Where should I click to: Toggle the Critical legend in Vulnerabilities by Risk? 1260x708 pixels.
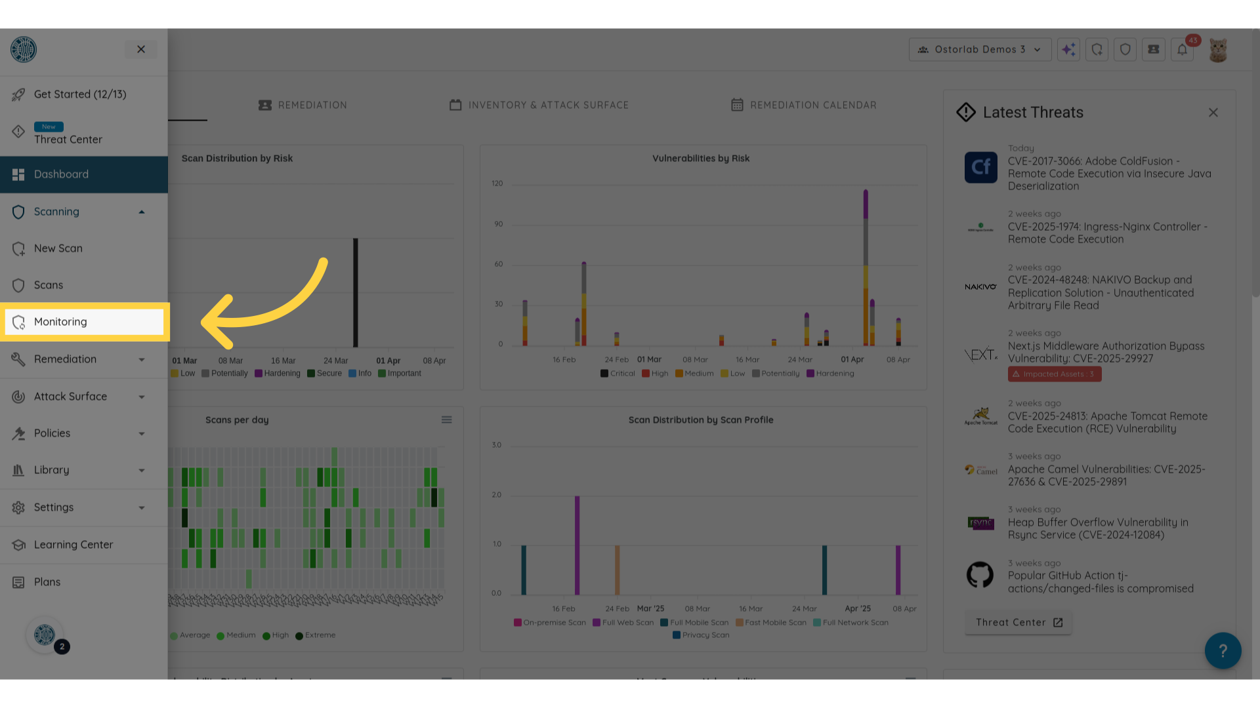[x=618, y=374]
